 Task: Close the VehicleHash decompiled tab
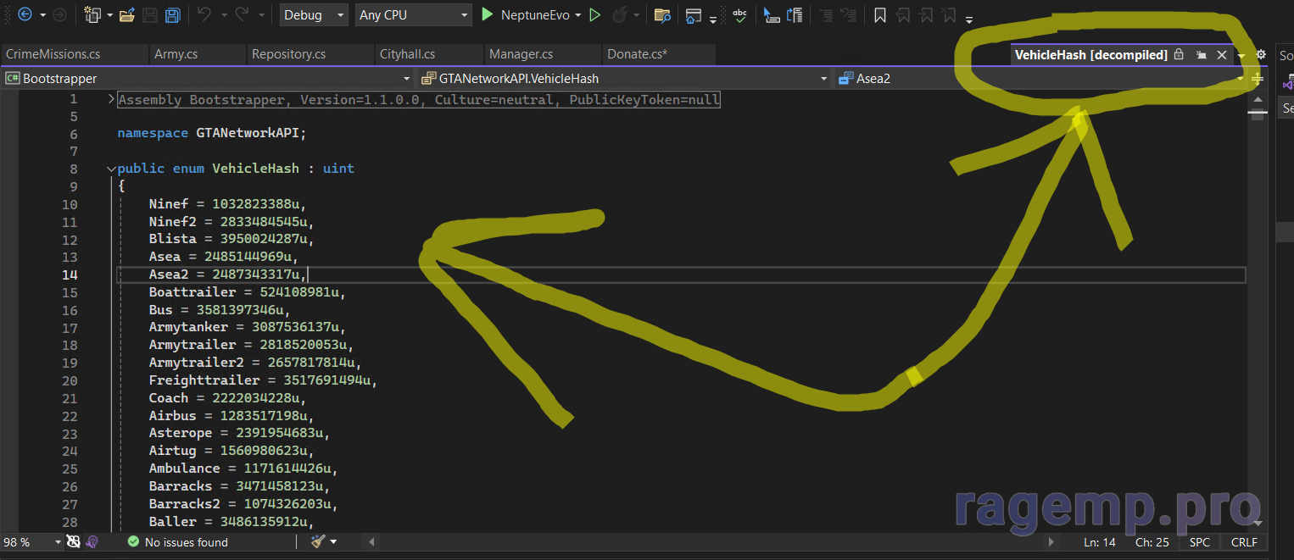1222,55
